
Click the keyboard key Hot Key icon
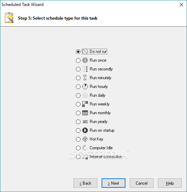85,139
